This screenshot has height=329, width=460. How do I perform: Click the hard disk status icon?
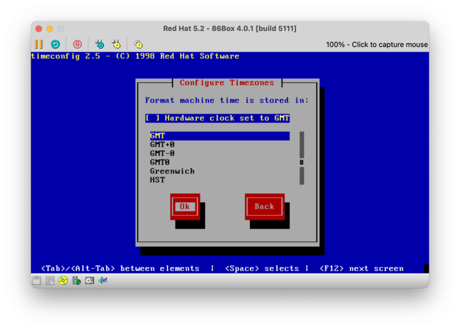(89, 280)
